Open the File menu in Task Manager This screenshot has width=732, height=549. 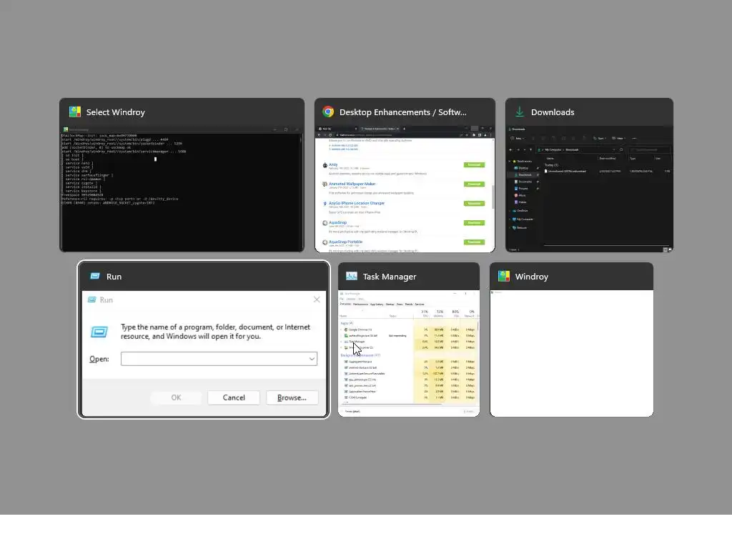pyautogui.click(x=342, y=299)
